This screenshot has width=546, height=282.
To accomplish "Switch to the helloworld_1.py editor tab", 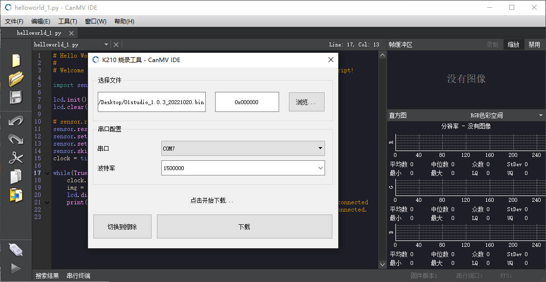I will click(x=39, y=33).
